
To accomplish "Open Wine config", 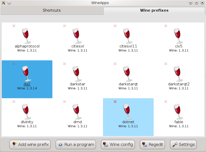I will coord(118,145).
